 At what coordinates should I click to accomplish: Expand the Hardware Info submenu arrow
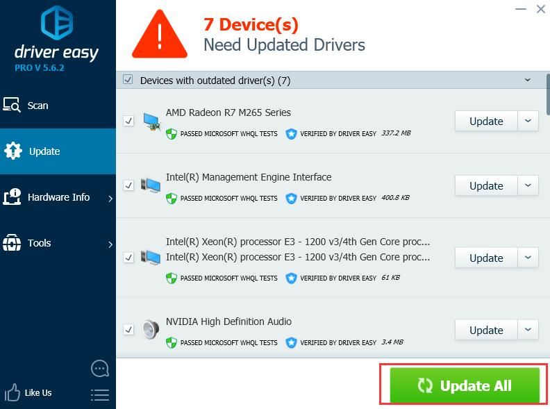click(x=110, y=199)
